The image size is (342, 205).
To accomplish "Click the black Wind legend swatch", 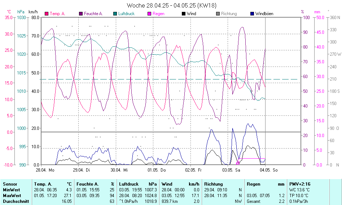I will pos(184,14).
